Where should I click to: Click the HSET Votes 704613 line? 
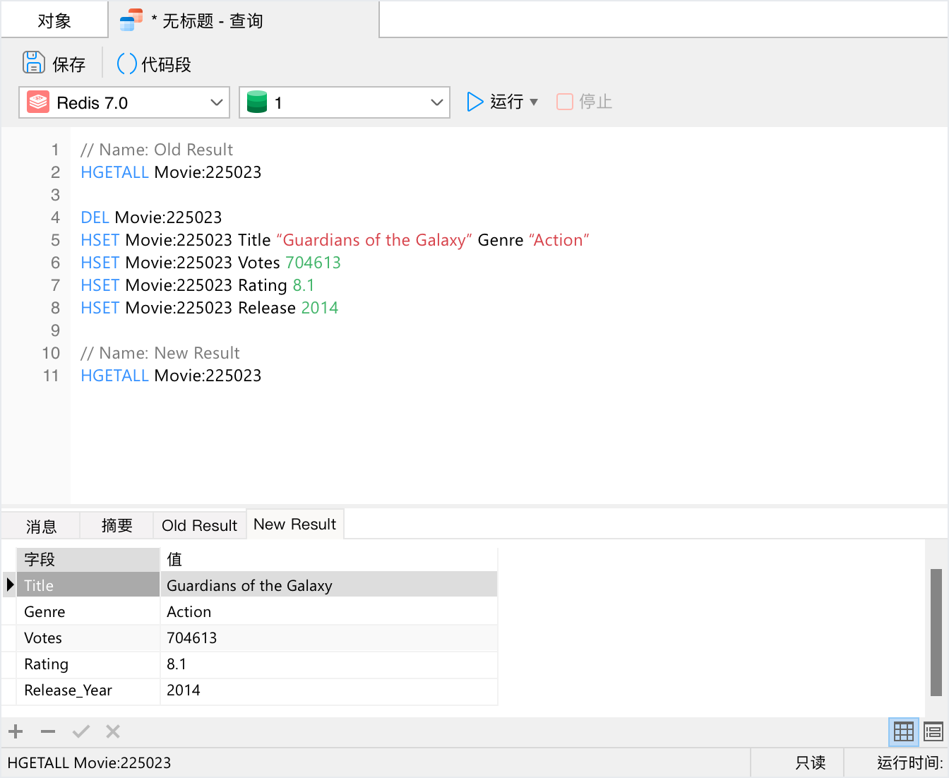click(210, 263)
